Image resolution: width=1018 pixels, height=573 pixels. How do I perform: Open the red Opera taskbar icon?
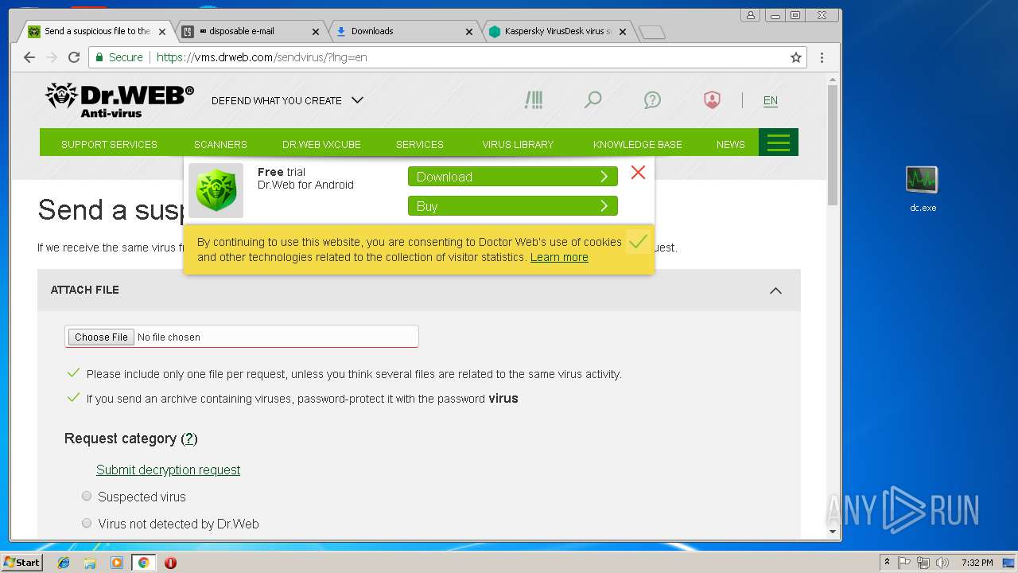170,563
